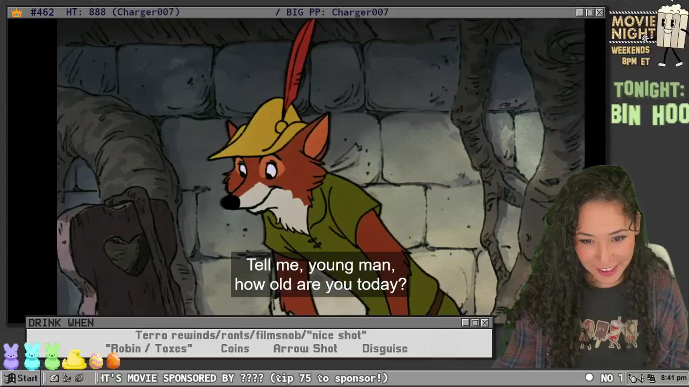Click the NO 1 text in taskbar
Viewport: 689px width, 387px height.
(x=612, y=378)
